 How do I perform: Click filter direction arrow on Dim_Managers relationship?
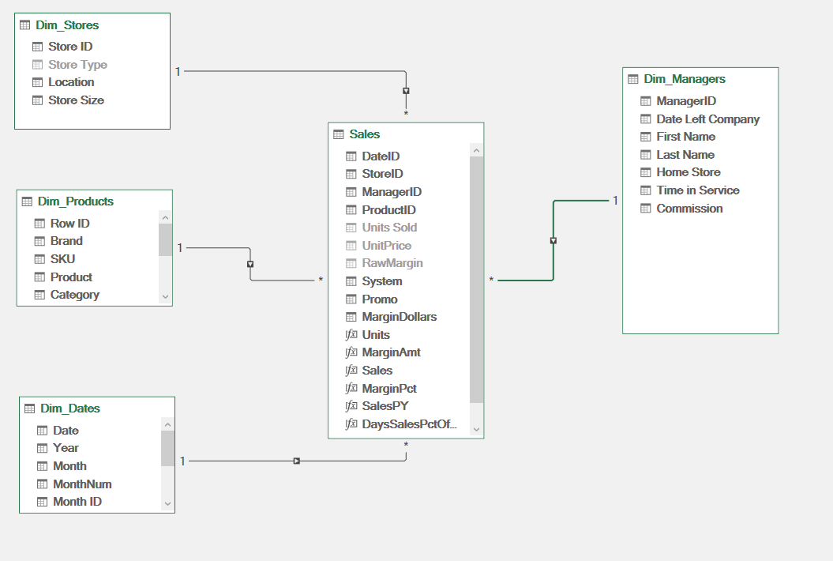tap(553, 240)
